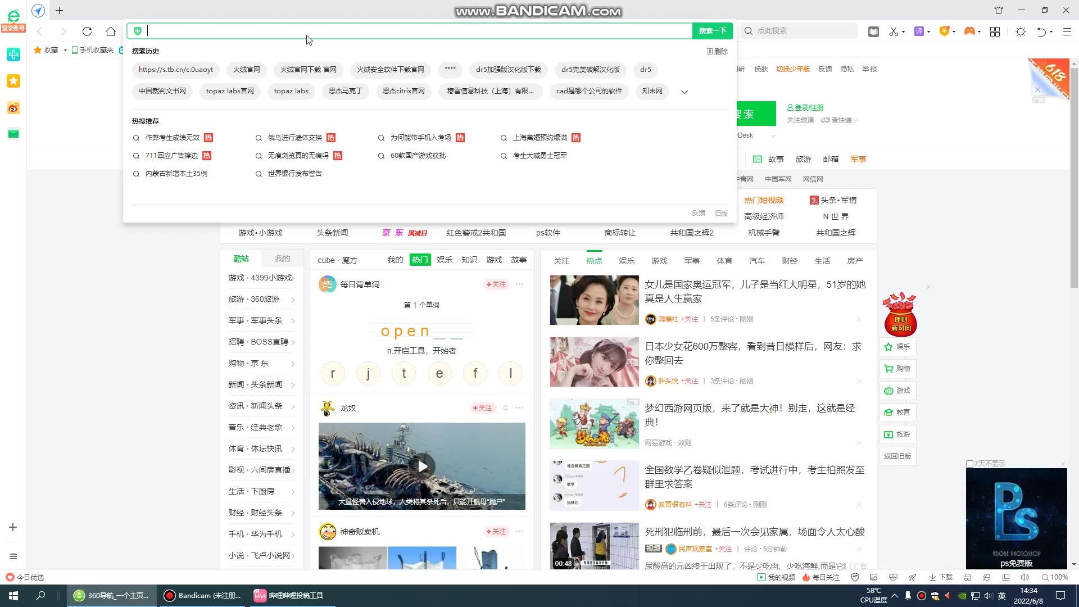Open the dropdown arrow beside the translate icon
The width and height of the screenshot is (1079, 607).
[928, 32]
